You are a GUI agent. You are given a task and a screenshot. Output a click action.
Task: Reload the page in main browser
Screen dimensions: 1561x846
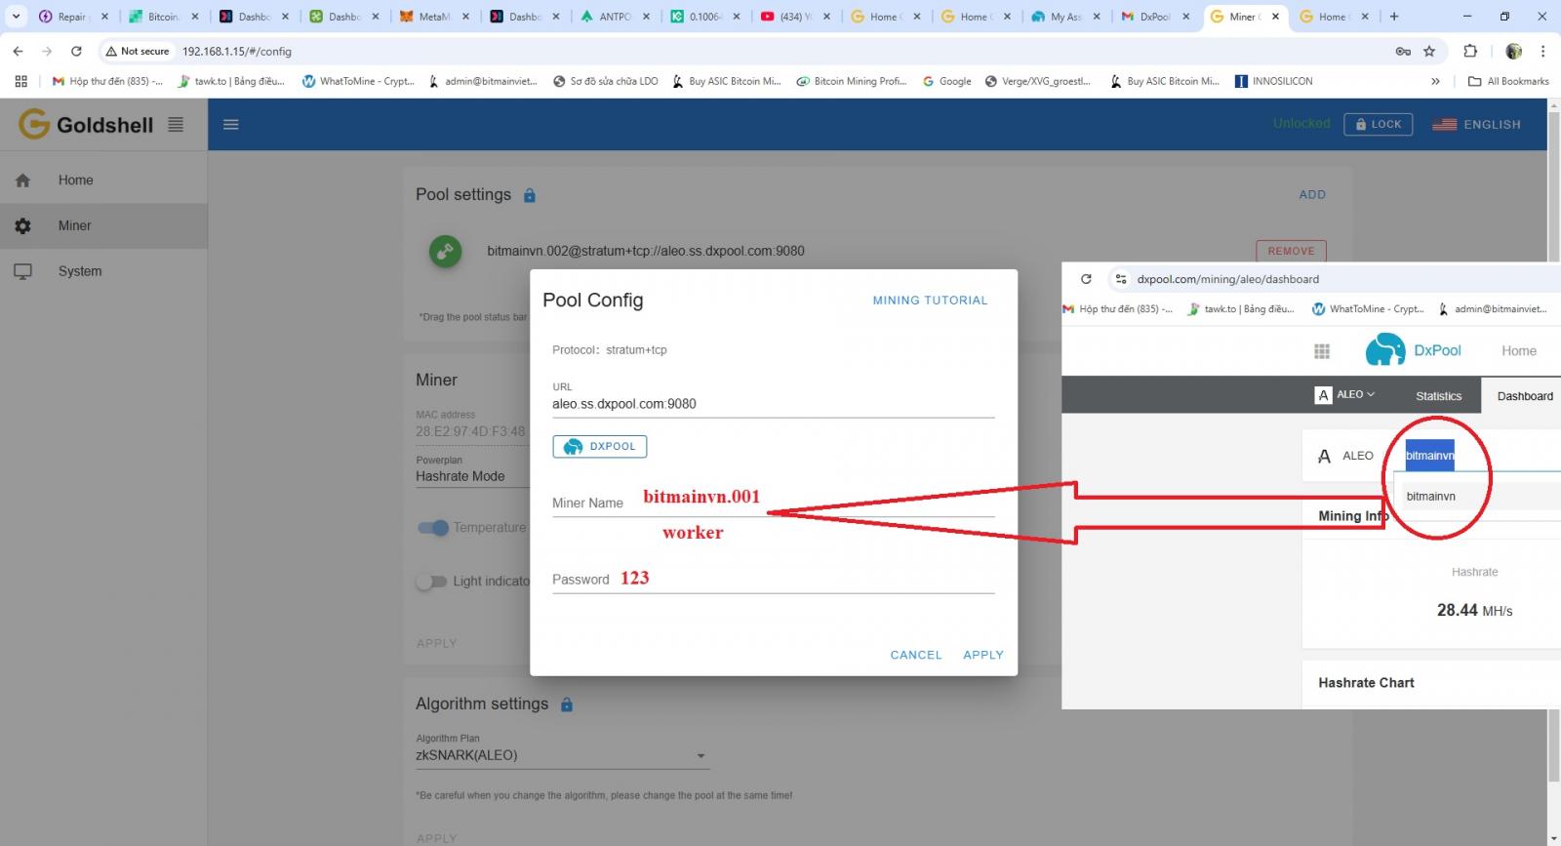click(x=76, y=51)
